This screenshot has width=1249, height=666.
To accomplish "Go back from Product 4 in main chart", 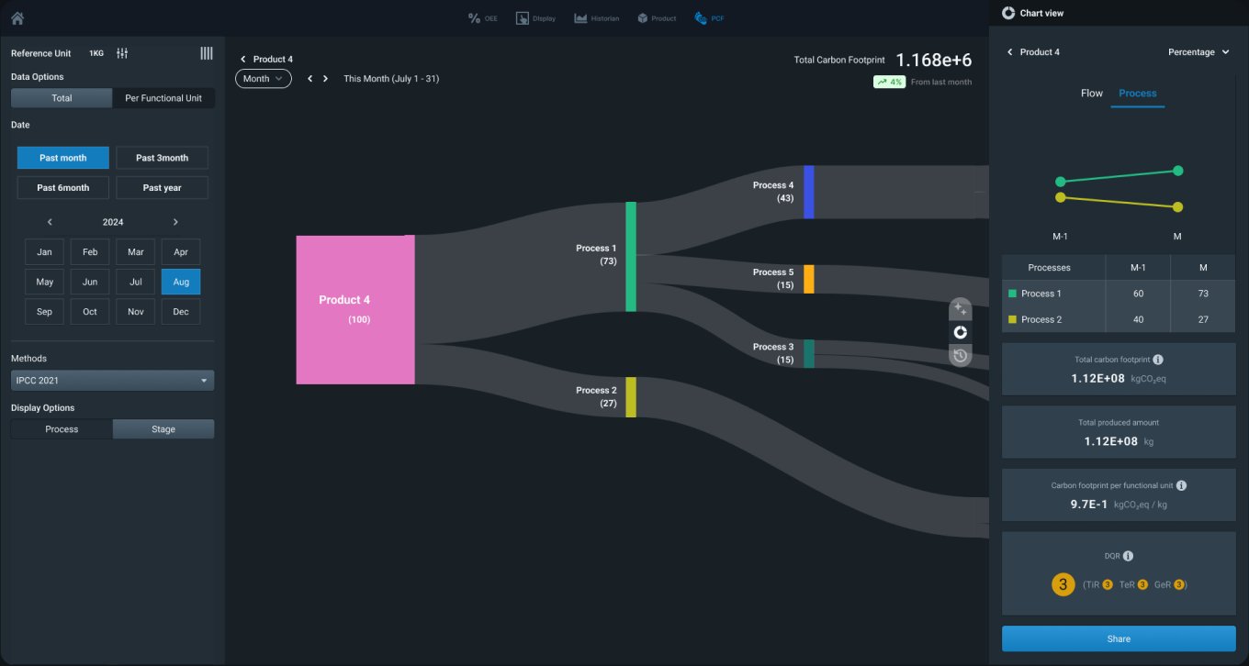I will pos(242,60).
